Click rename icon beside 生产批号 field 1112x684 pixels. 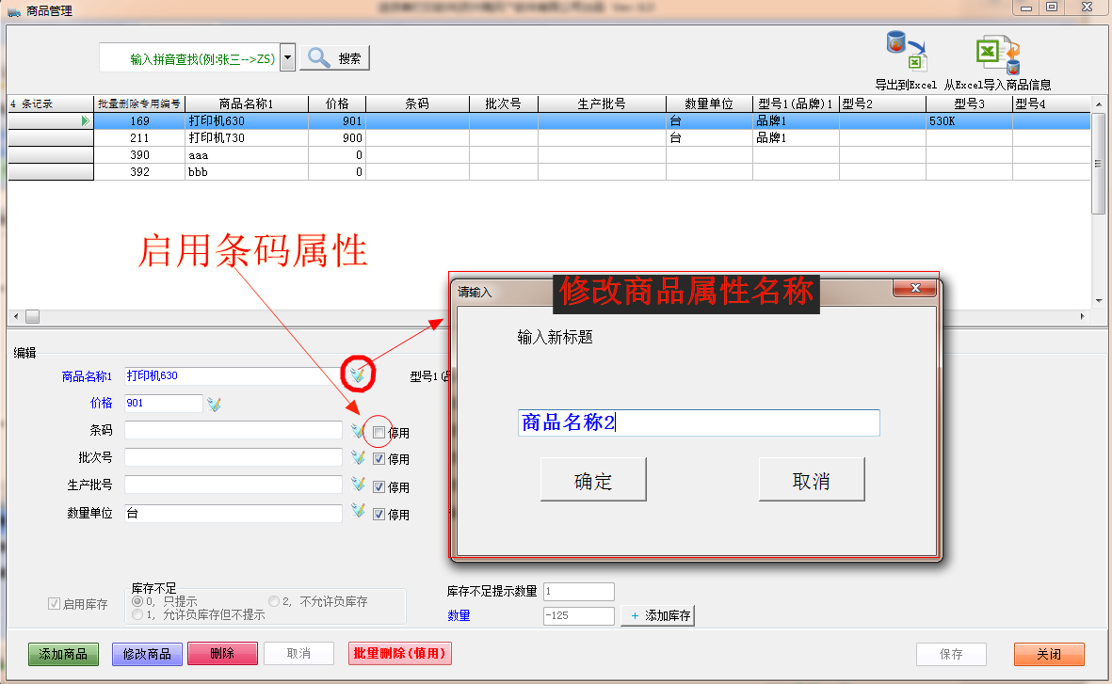358,485
